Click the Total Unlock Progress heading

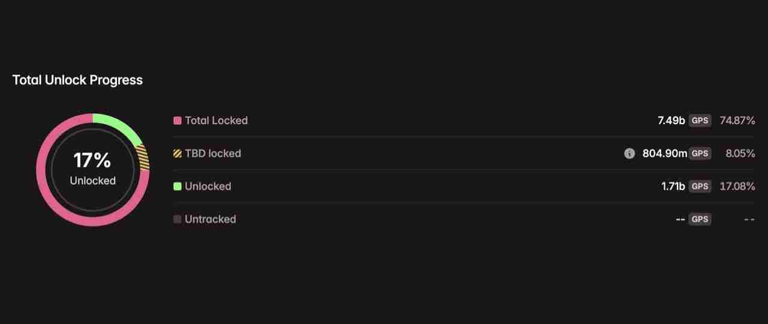(77, 80)
